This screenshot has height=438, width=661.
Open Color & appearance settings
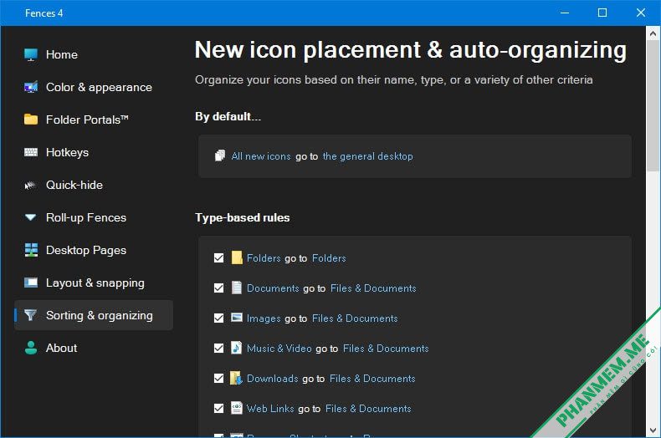point(94,87)
